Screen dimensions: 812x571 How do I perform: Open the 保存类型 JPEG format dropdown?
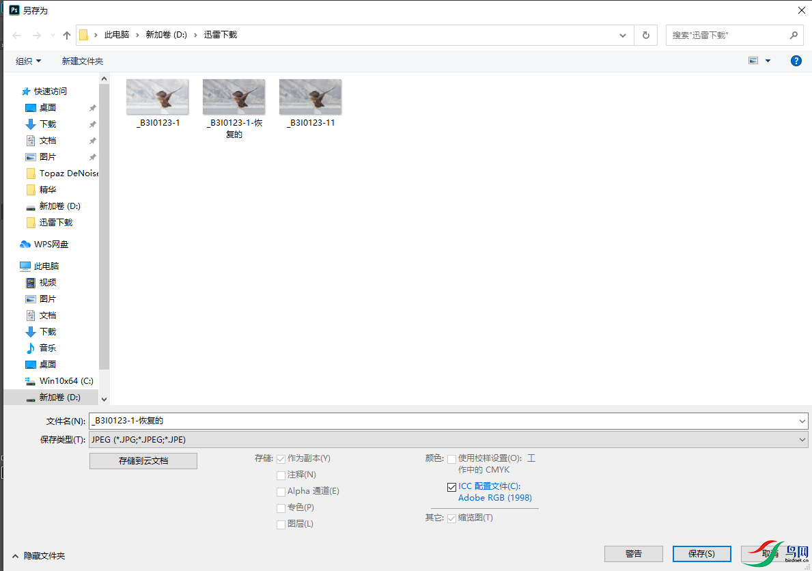point(449,440)
